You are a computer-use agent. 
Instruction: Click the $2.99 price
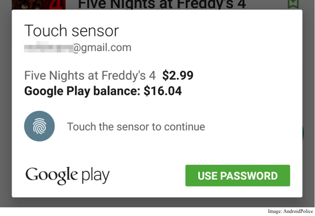178,75
